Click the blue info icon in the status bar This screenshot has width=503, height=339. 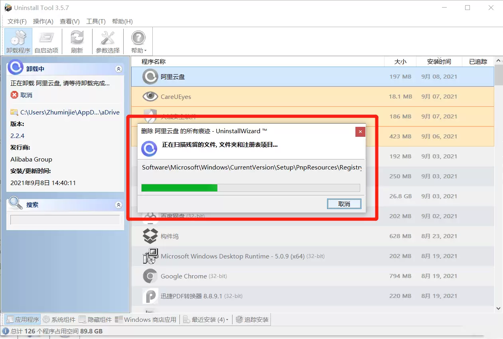[x=6, y=331]
